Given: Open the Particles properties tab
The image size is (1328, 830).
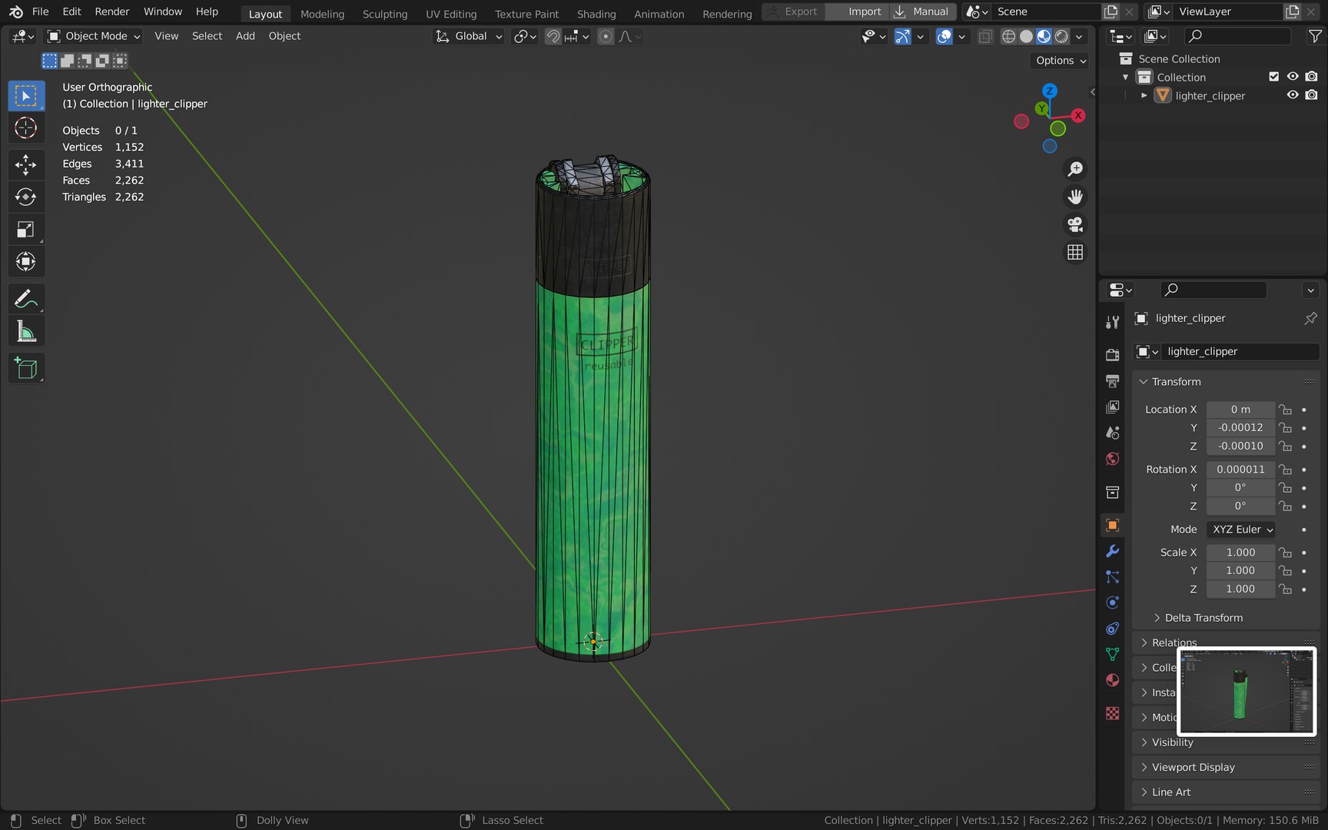Looking at the screenshot, I should (x=1112, y=576).
